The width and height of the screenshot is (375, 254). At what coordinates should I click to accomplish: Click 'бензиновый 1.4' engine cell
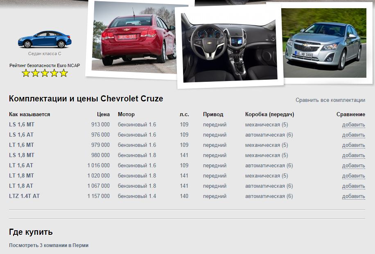137,196
